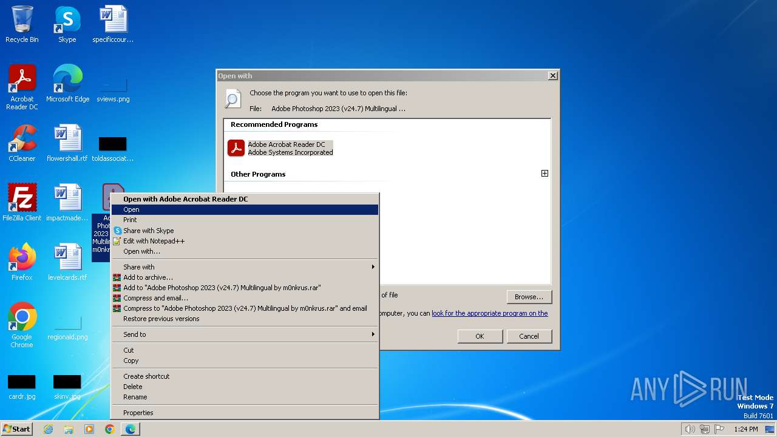Choose Rename from the context menu

(244, 397)
